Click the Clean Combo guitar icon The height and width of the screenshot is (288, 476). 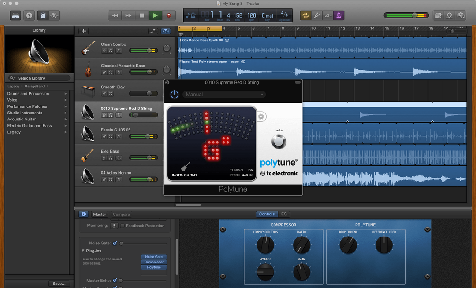coord(88,48)
